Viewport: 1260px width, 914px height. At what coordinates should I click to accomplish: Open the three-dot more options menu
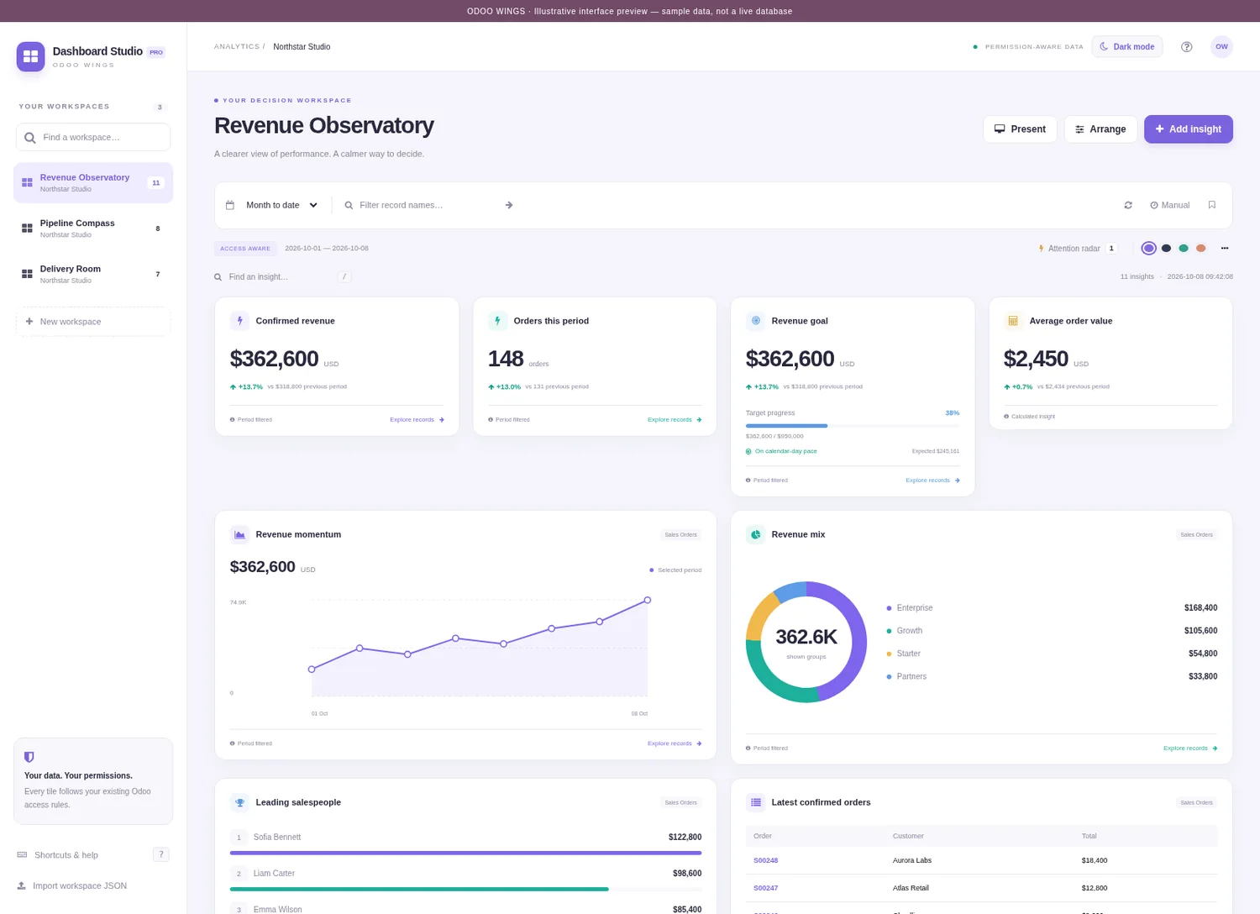pos(1225,248)
